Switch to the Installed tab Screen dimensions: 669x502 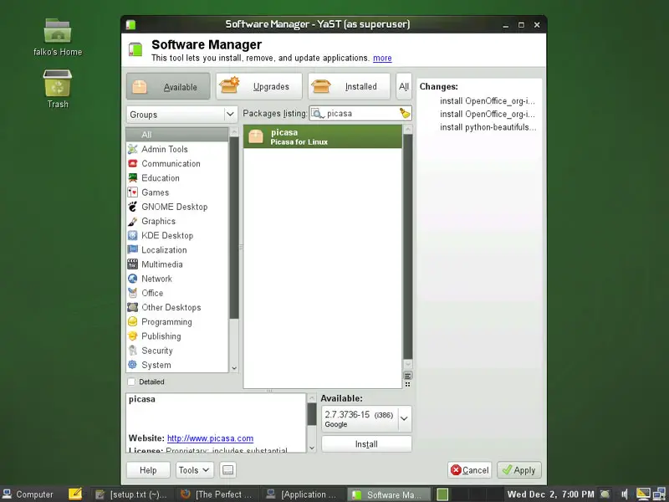click(x=349, y=87)
